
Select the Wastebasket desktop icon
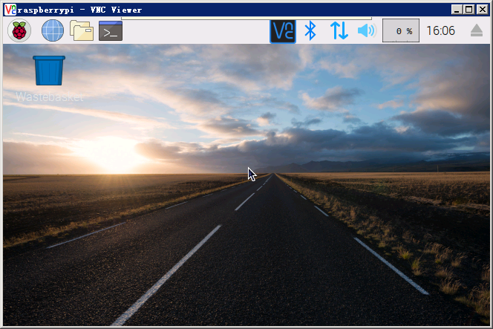click(x=49, y=79)
